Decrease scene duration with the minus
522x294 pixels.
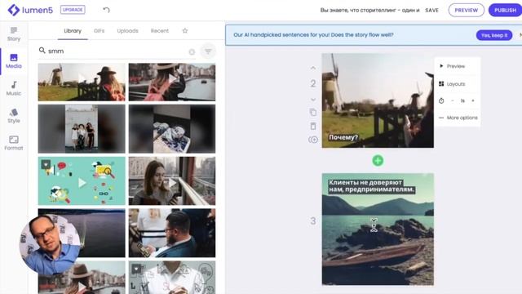pyautogui.click(x=452, y=100)
